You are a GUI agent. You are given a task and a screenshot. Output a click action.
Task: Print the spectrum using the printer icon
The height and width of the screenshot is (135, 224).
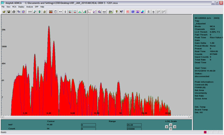tap(14, 12)
